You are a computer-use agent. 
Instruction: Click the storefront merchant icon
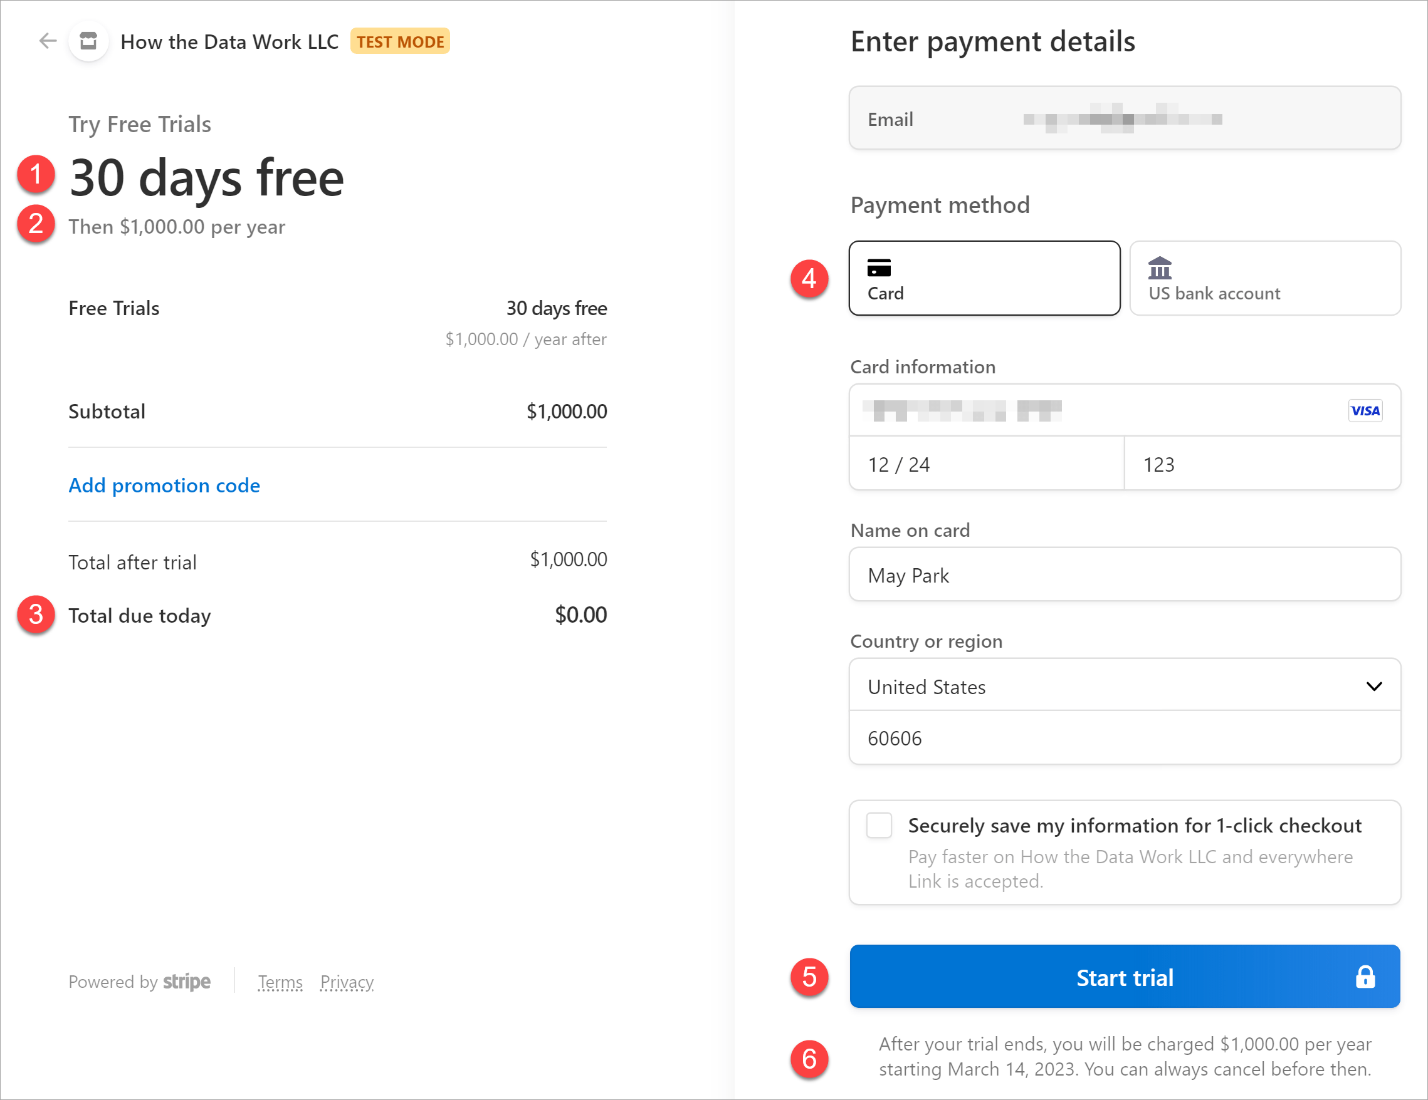click(x=88, y=41)
